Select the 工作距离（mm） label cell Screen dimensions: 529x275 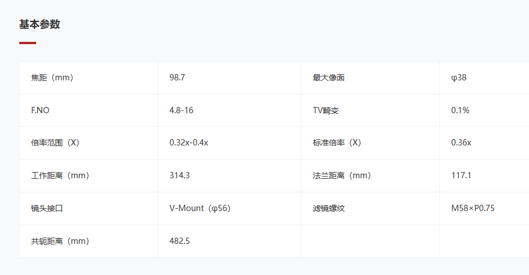[x=88, y=176]
